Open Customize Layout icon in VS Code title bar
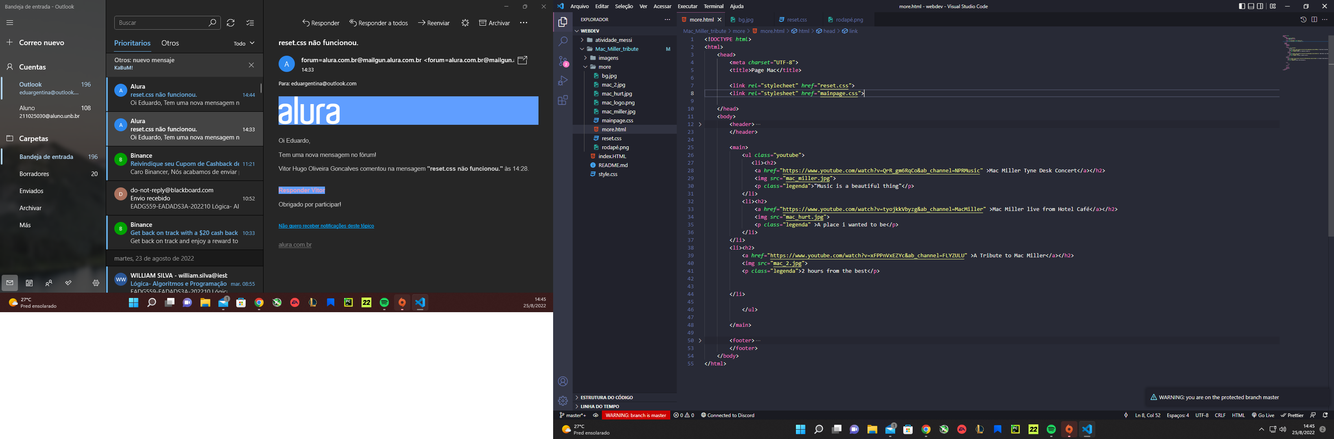 [1273, 6]
